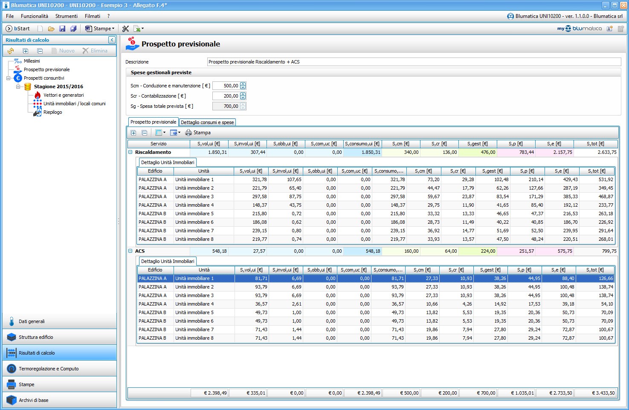Switch to Dettaglio consumi e spese tab

207,122
